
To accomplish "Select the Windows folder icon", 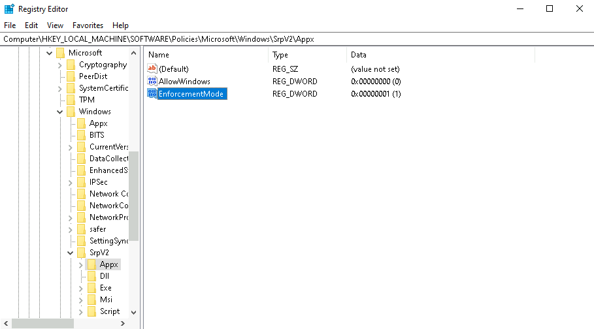I will pyautogui.click(x=71, y=112).
